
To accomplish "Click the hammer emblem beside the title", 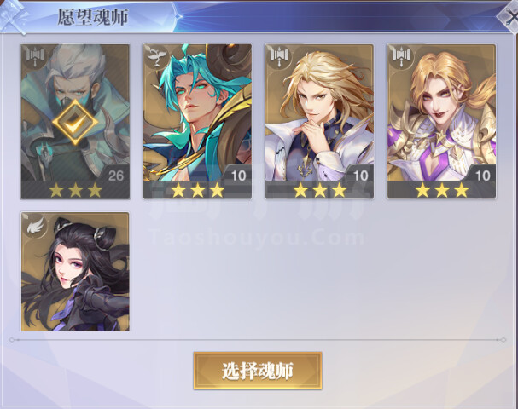I will pos(14,17).
